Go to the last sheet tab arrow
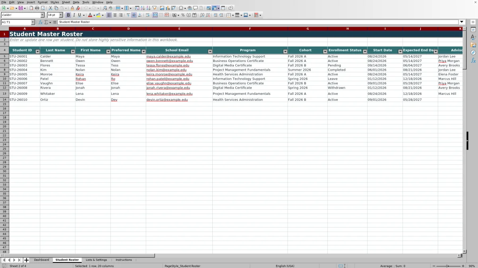The image size is (478, 268). [x=19, y=260]
